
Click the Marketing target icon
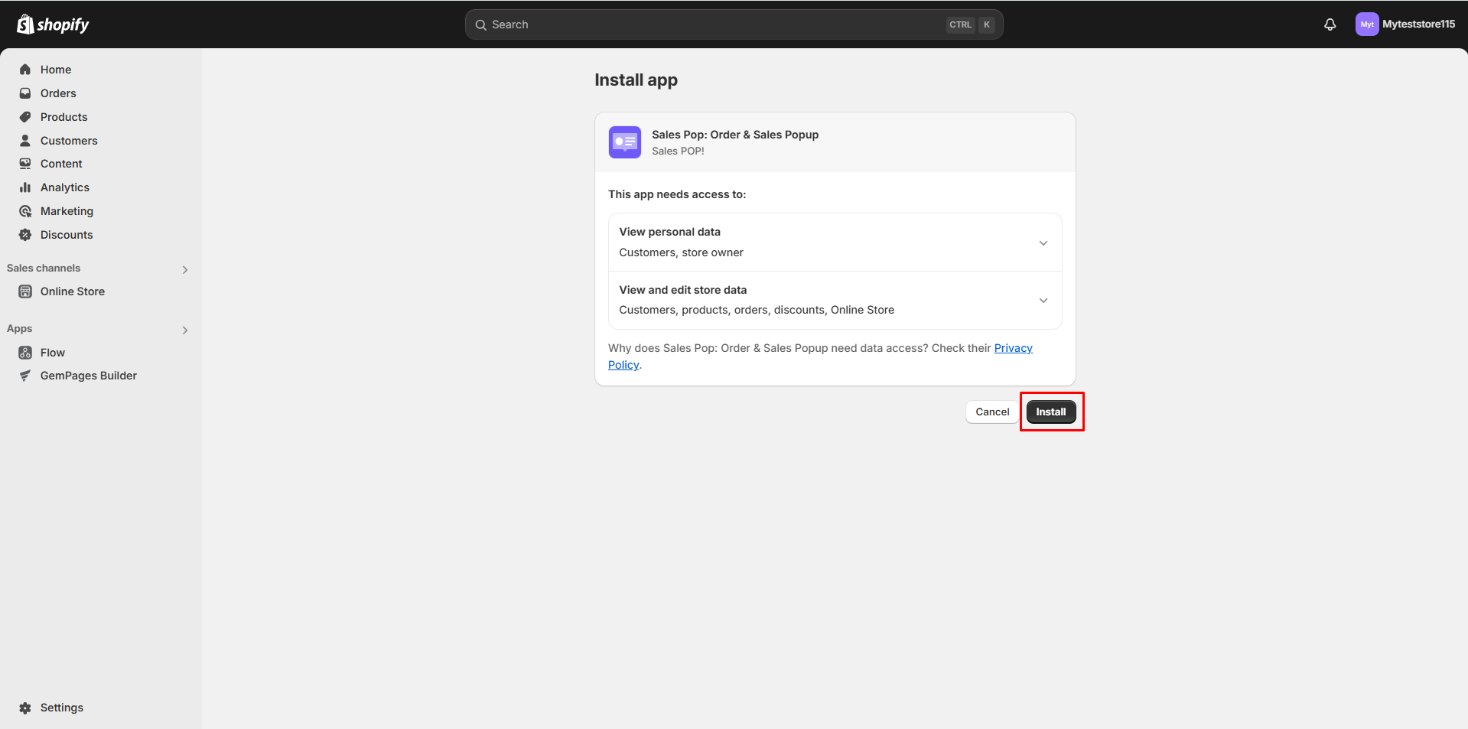tap(25, 211)
